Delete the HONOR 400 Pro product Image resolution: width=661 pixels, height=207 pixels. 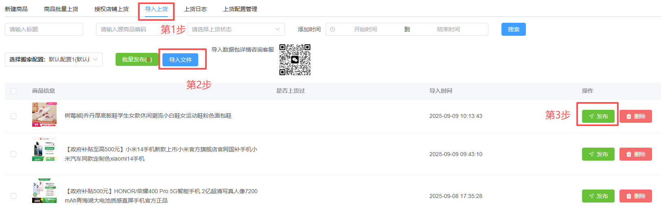635,196
